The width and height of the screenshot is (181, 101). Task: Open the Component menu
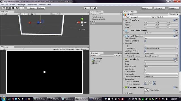[33, 4]
